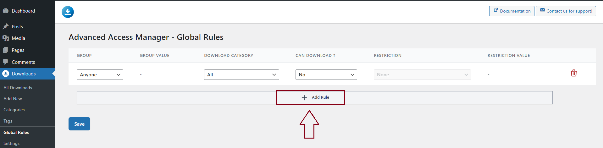This screenshot has width=603, height=148.
Task: Click the Save button
Action: pyautogui.click(x=79, y=124)
